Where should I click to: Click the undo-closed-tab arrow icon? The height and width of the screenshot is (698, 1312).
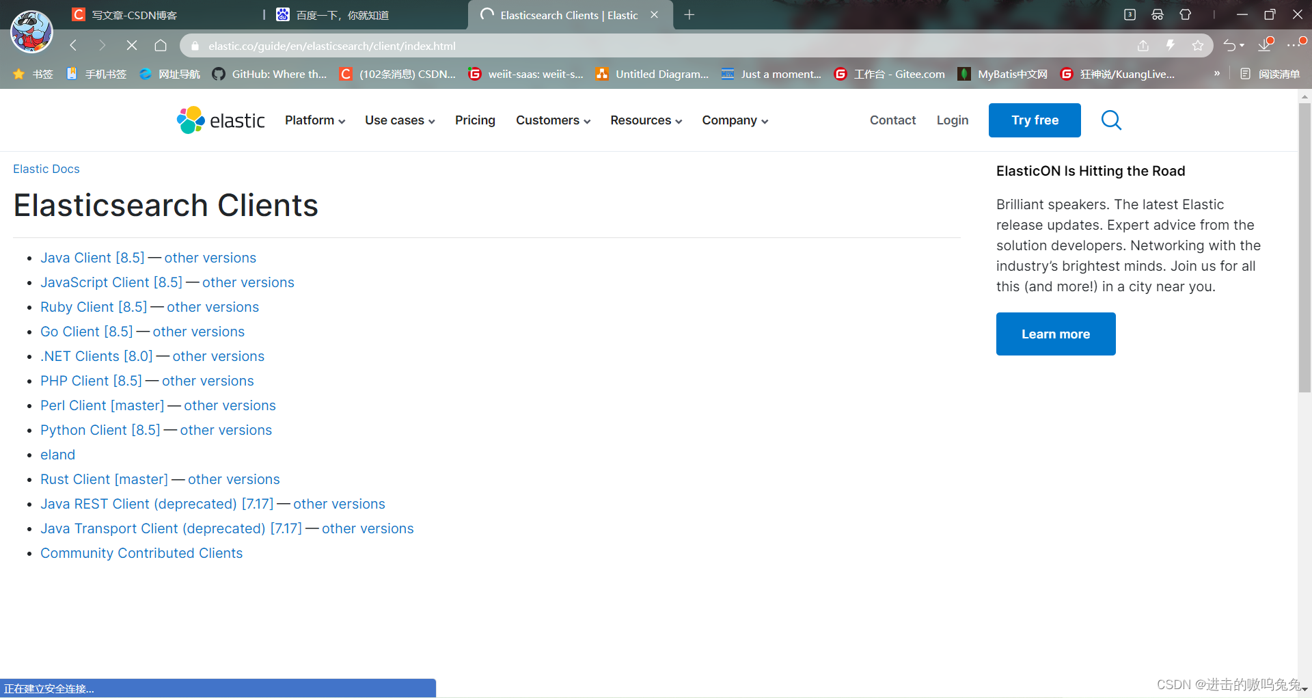click(1229, 46)
